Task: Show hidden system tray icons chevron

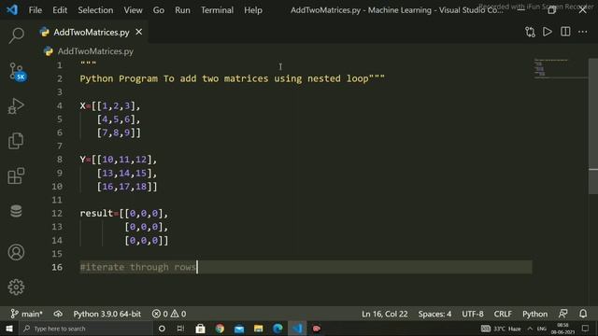Action: click(530, 329)
